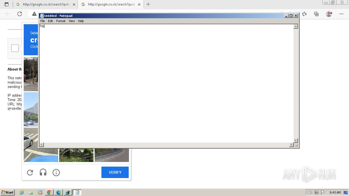The width and height of the screenshot is (349, 196).
Task: Open Windows Explorer folder from taskbar
Action: (31, 192)
